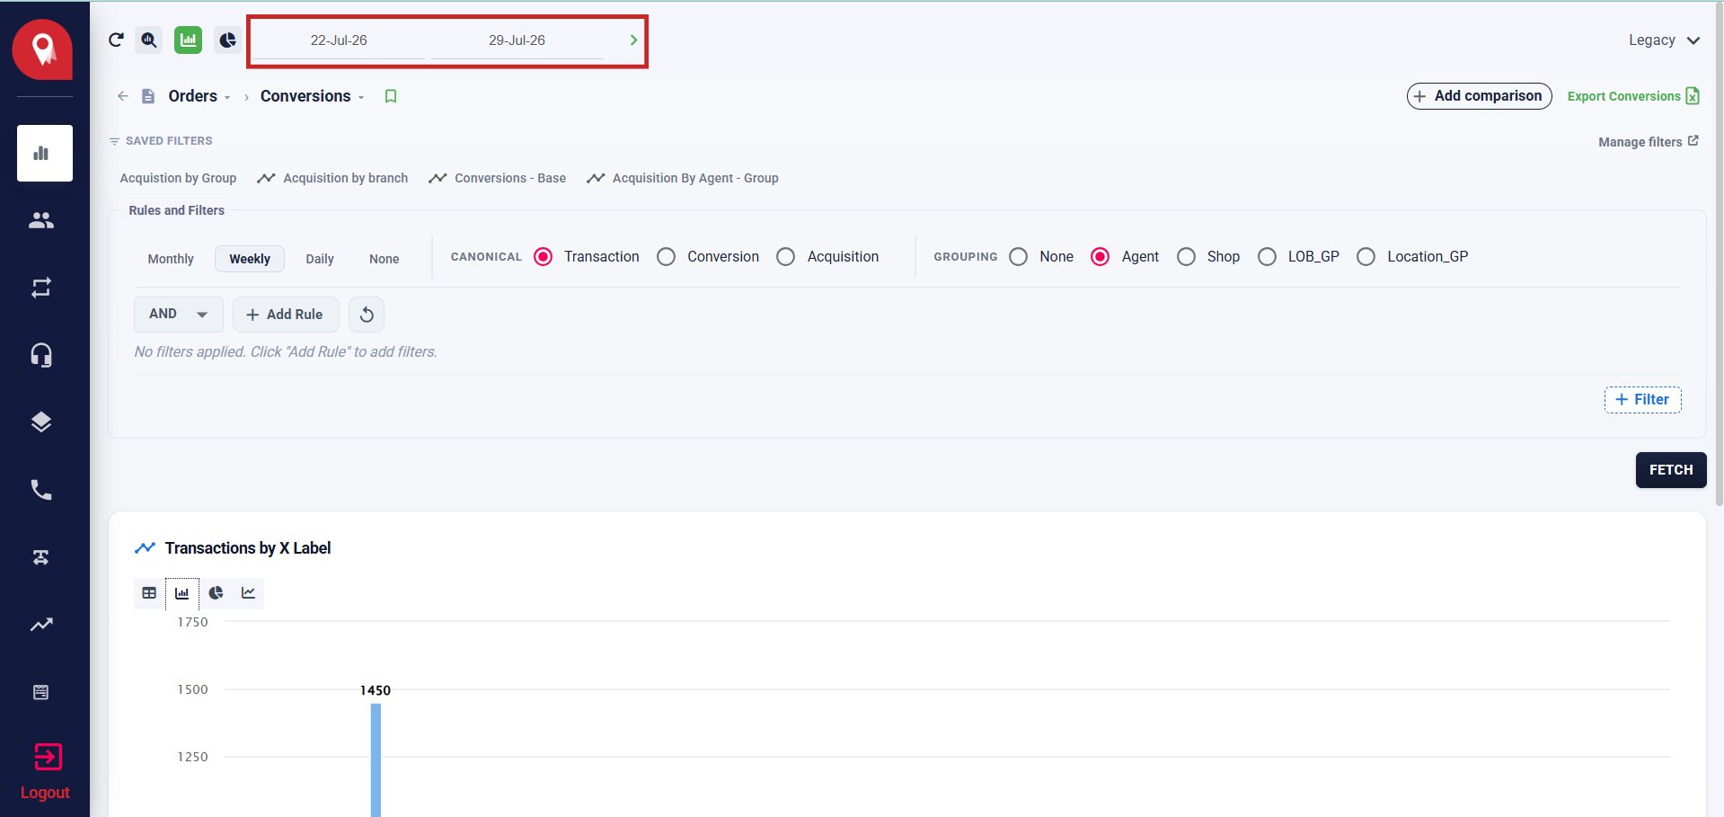
Task: Click the + Filter button
Action: click(1642, 400)
